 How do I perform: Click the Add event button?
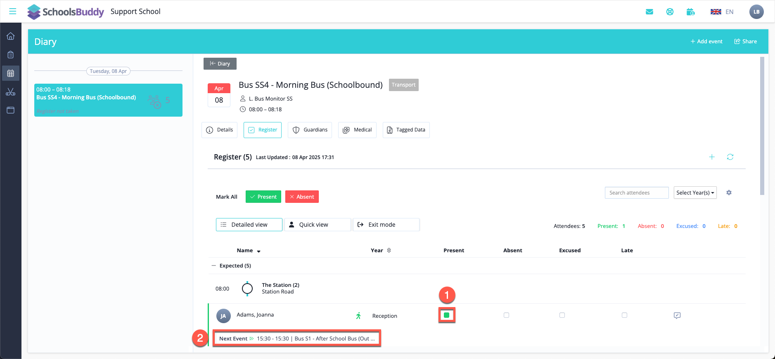click(x=706, y=42)
